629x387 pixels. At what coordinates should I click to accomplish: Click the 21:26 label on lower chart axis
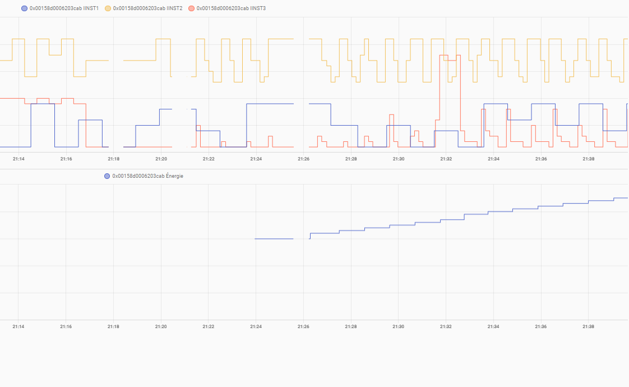click(x=303, y=326)
